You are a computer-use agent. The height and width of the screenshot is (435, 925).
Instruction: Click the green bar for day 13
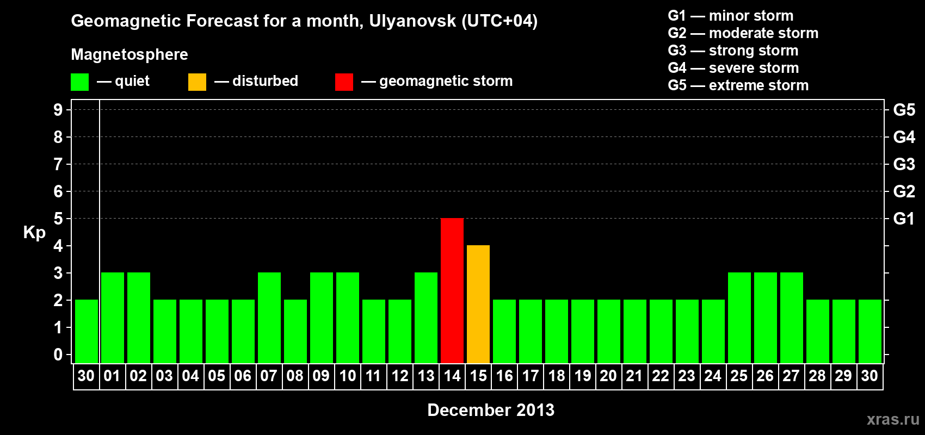[426, 318]
